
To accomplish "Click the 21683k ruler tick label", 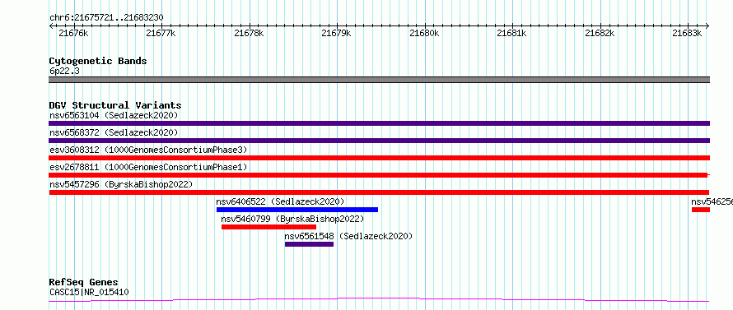I will click(x=686, y=33).
